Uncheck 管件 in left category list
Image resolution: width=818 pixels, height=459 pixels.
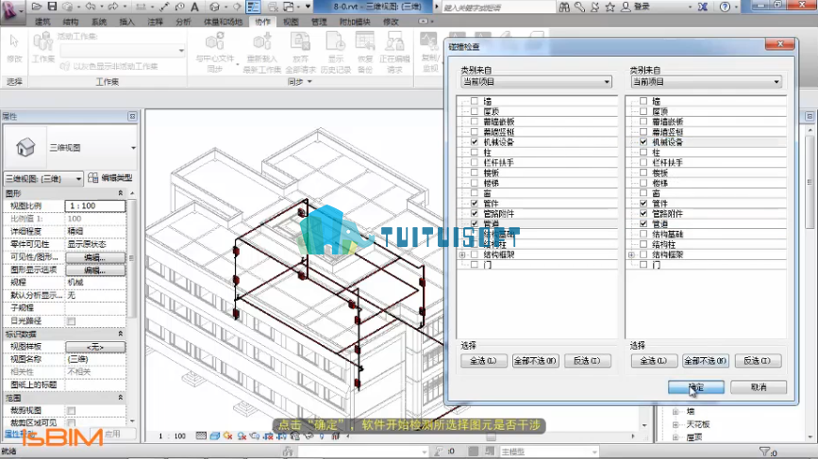(475, 204)
